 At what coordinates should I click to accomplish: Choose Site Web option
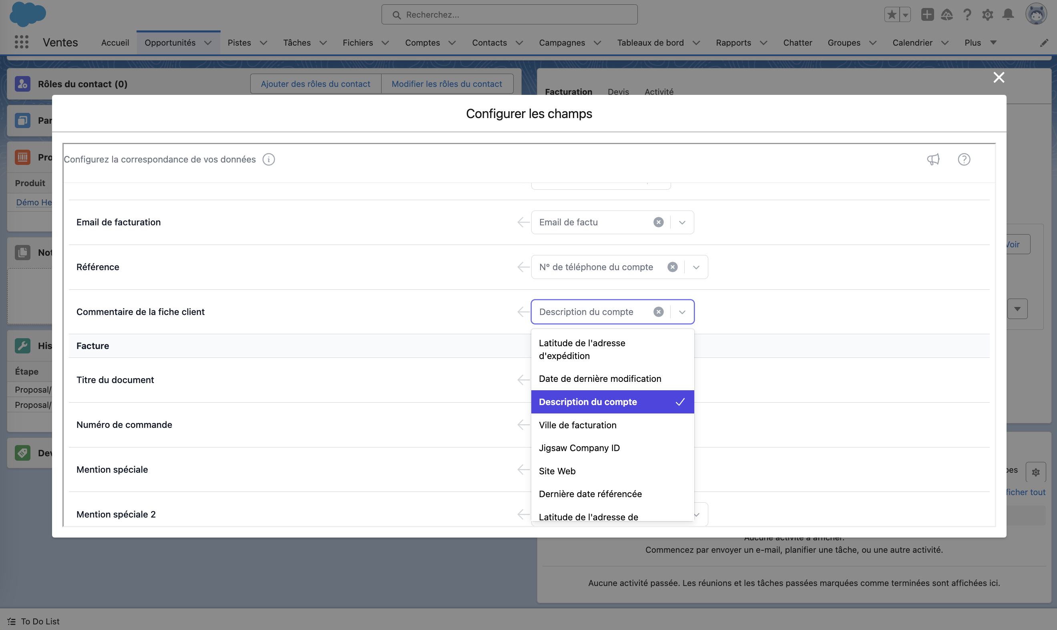click(612, 471)
